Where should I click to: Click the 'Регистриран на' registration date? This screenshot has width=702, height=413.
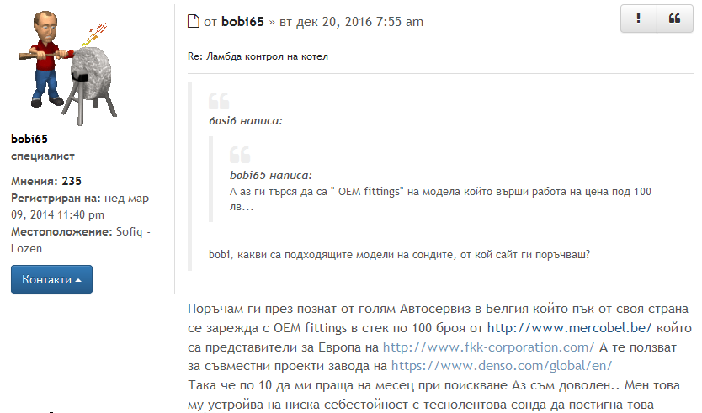[80, 206]
